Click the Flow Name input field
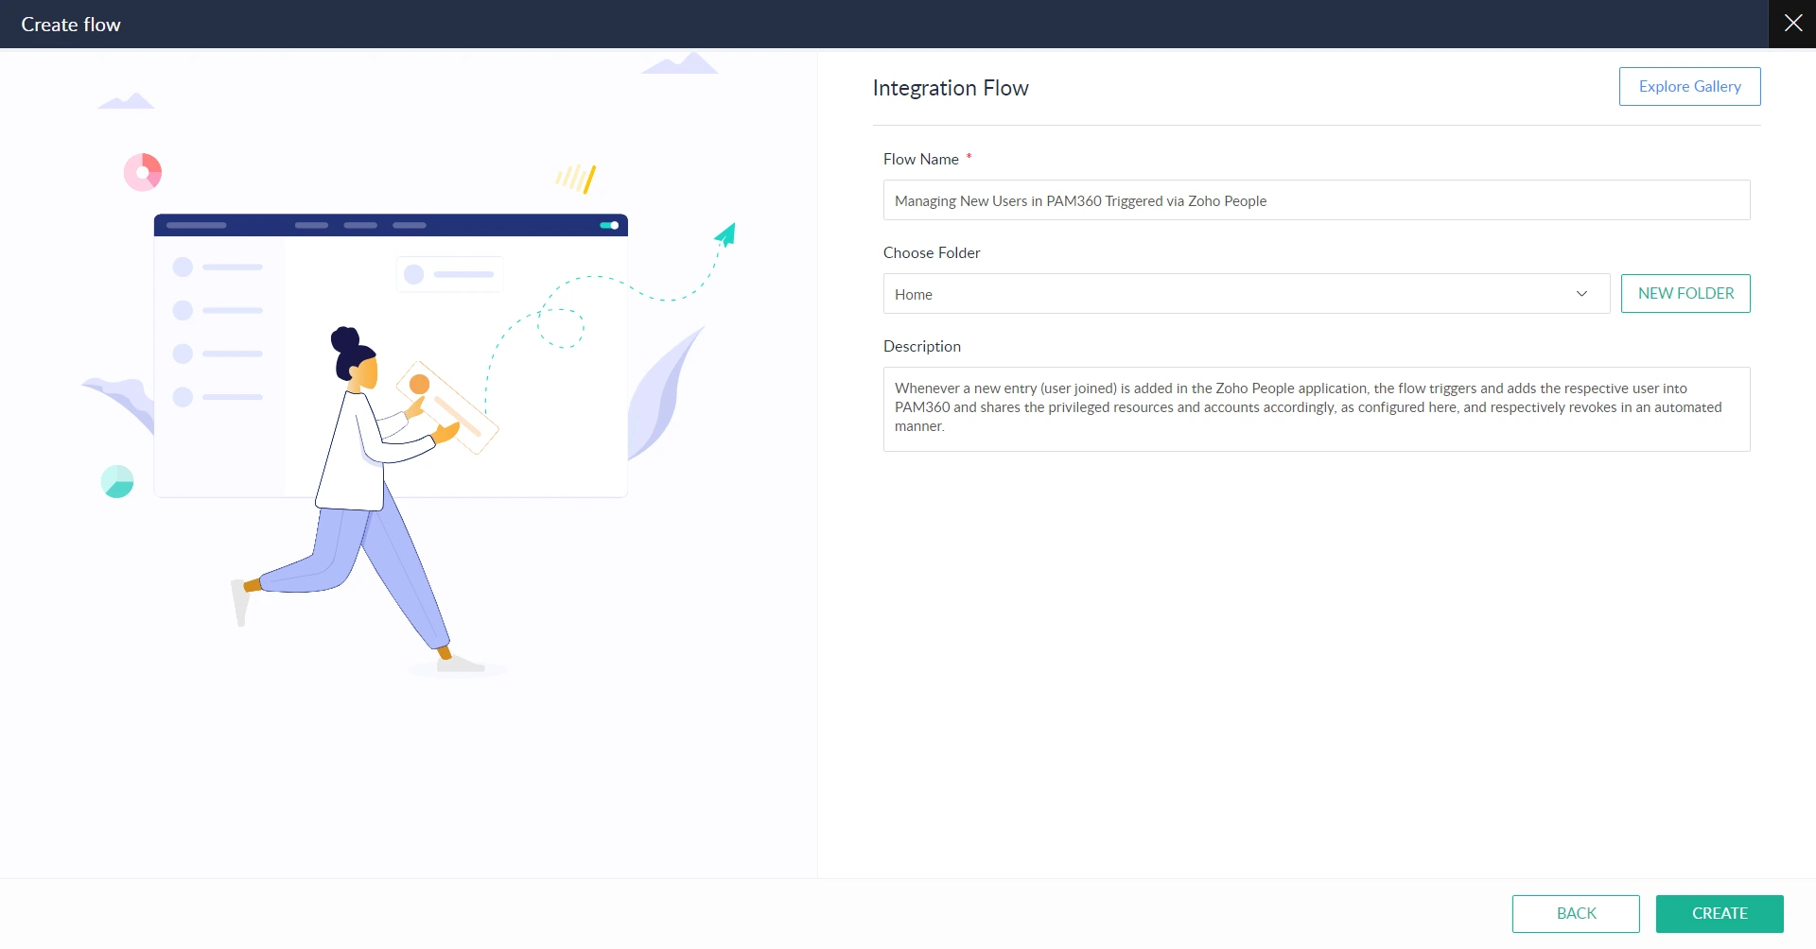This screenshot has width=1816, height=949. tap(1317, 200)
